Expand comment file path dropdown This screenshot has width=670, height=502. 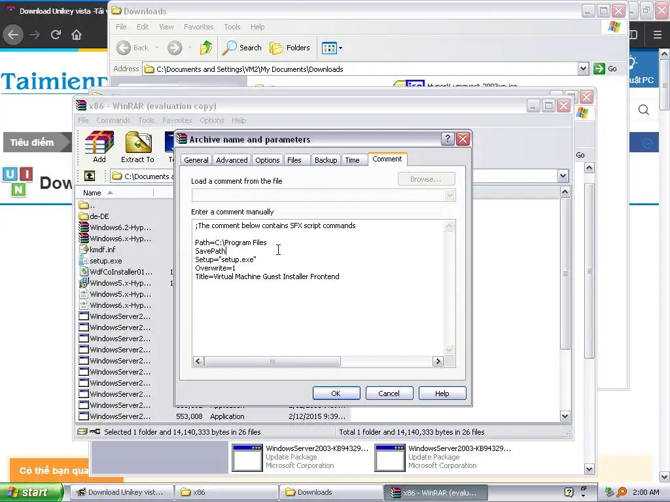(x=450, y=195)
